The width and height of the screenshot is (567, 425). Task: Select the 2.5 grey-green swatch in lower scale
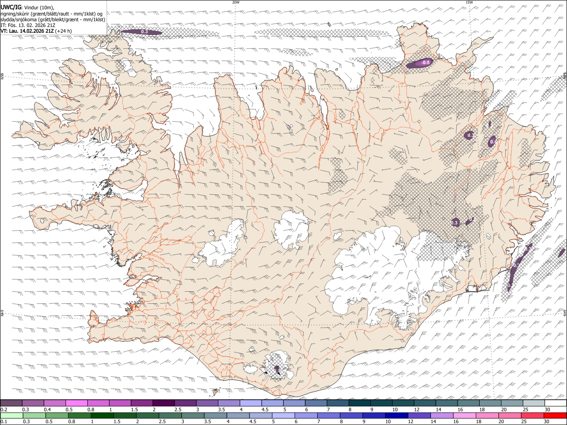coord(170,415)
